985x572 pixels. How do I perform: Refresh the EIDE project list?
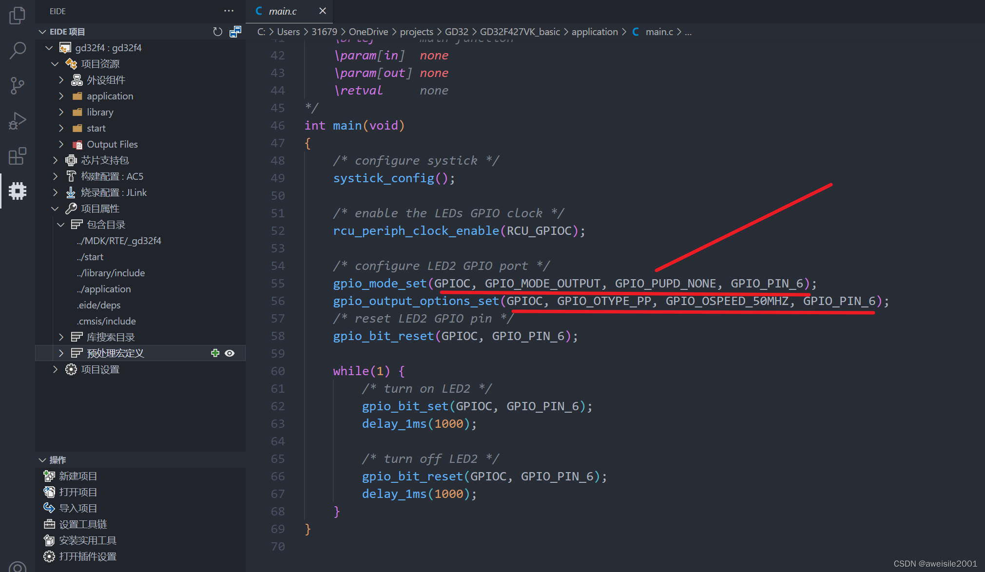[x=217, y=32]
